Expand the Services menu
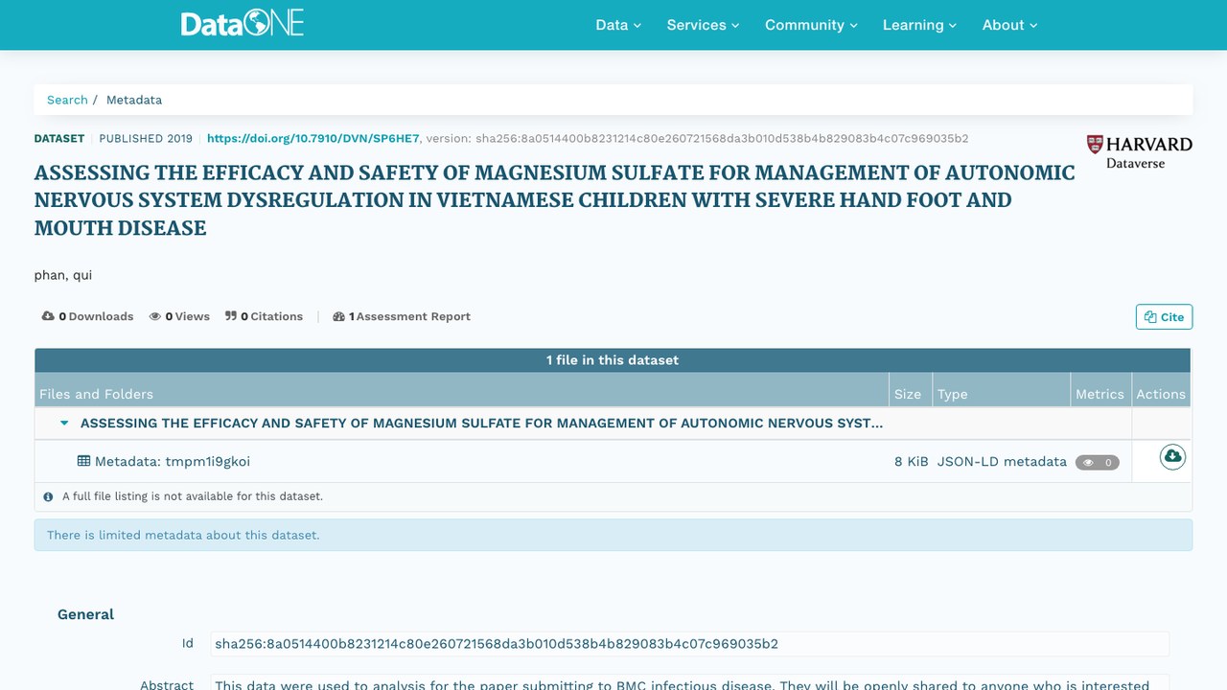Image resolution: width=1227 pixels, height=690 pixels. (703, 25)
